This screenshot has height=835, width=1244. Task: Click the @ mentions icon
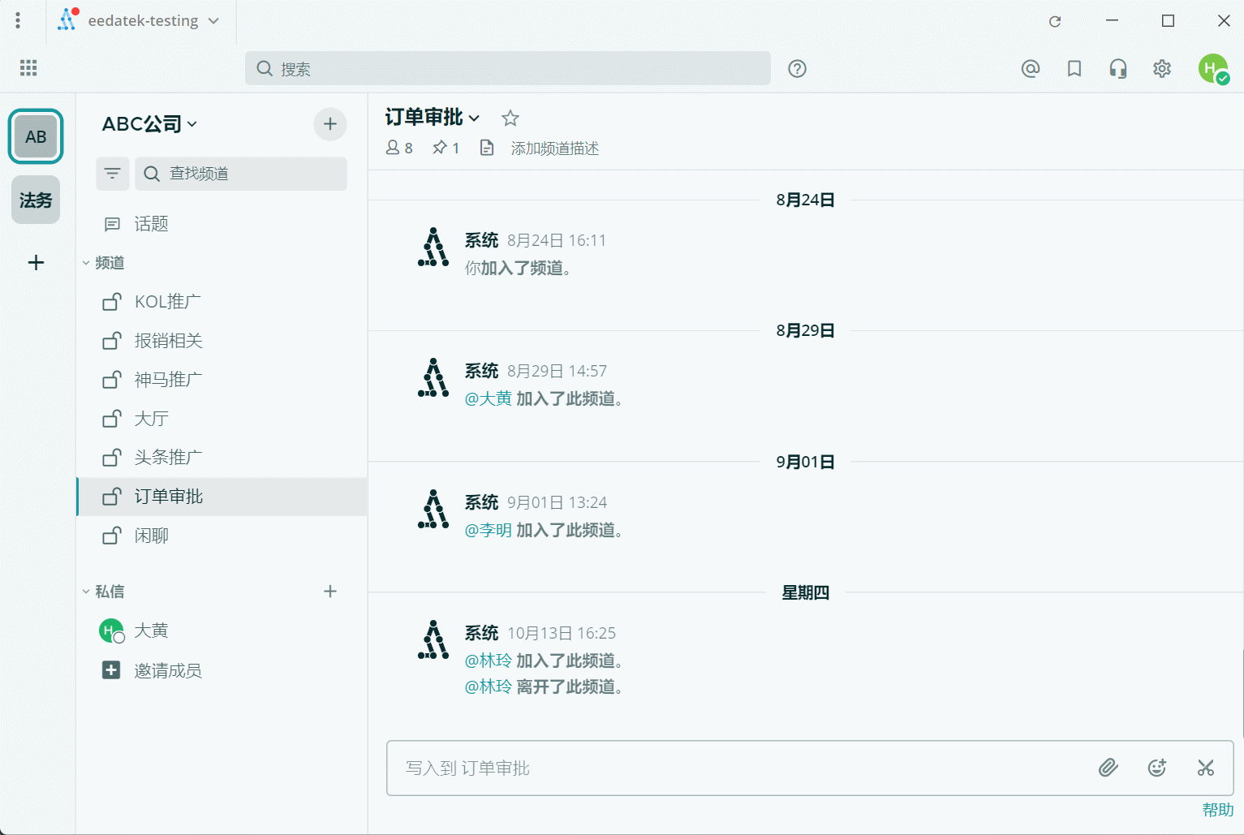1031,68
